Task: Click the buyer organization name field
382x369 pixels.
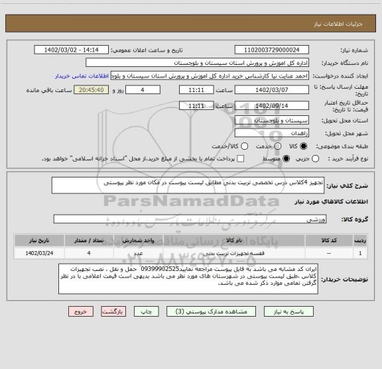Action: pos(198,63)
